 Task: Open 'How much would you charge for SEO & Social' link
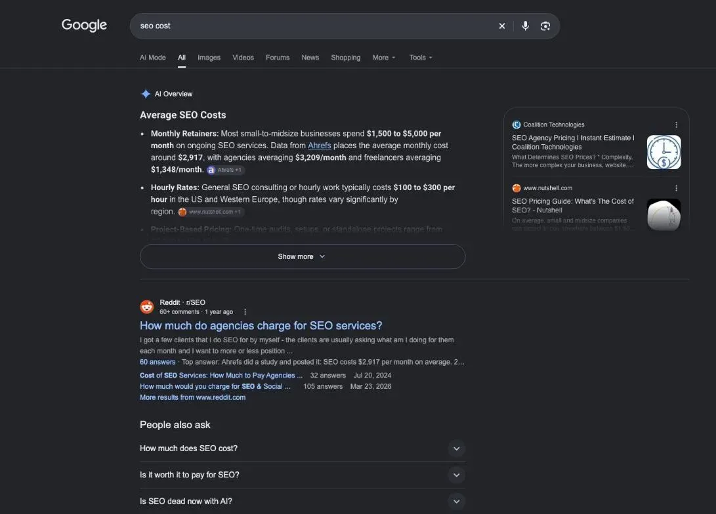[x=215, y=386]
